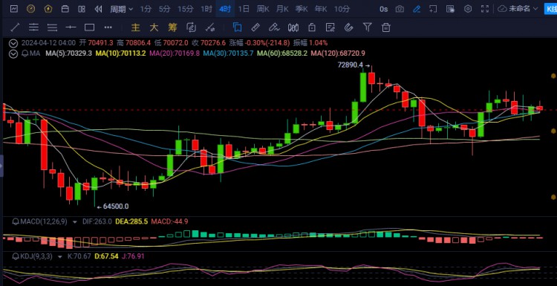The image size is (557, 286).
Task: Select the freehand brush tool
Action: point(273,27)
